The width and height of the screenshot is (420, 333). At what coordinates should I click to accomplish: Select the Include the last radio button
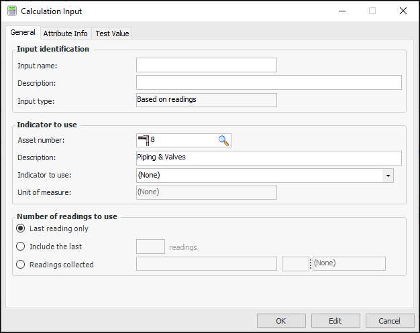click(x=21, y=247)
